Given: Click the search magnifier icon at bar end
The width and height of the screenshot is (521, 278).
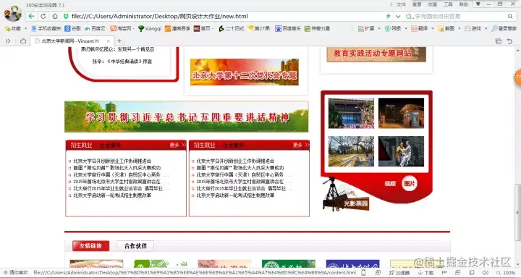Looking at the screenshot, I should (x=510, y=17).
